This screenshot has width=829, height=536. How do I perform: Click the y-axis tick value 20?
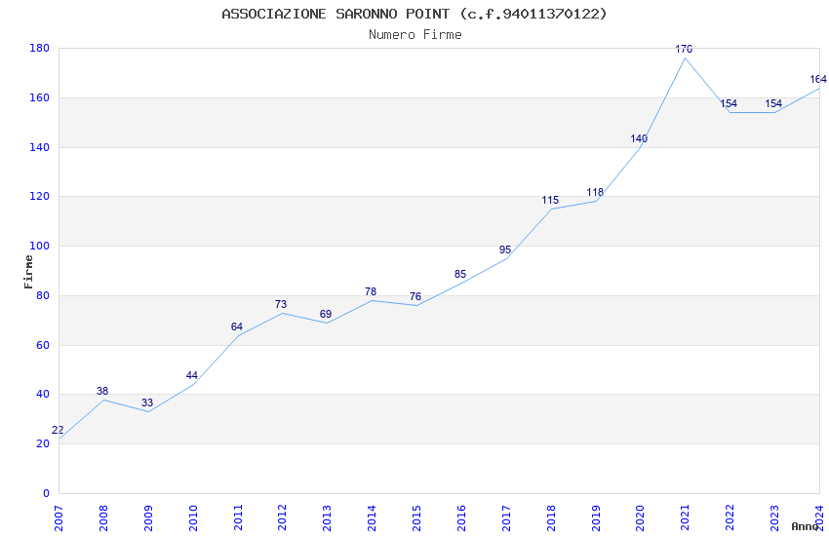43,444
